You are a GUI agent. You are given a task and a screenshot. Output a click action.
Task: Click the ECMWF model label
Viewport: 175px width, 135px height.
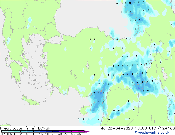44,128
